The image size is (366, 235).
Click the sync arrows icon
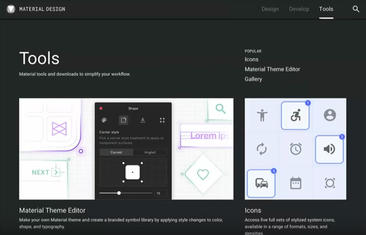(262, 149)
